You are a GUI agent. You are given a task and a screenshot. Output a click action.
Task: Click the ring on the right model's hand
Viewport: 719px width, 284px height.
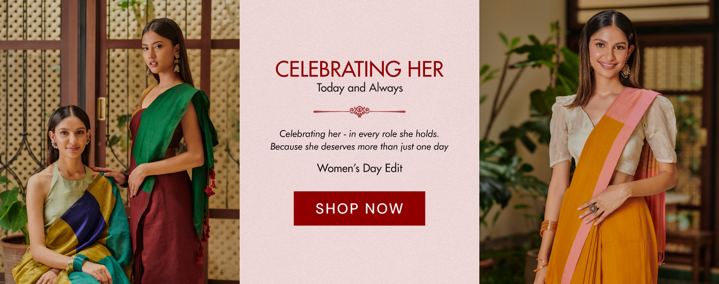pos(593,208)
